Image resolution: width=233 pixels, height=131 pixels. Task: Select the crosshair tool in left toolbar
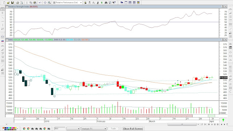pyautogui.click(x=3, y=13)
